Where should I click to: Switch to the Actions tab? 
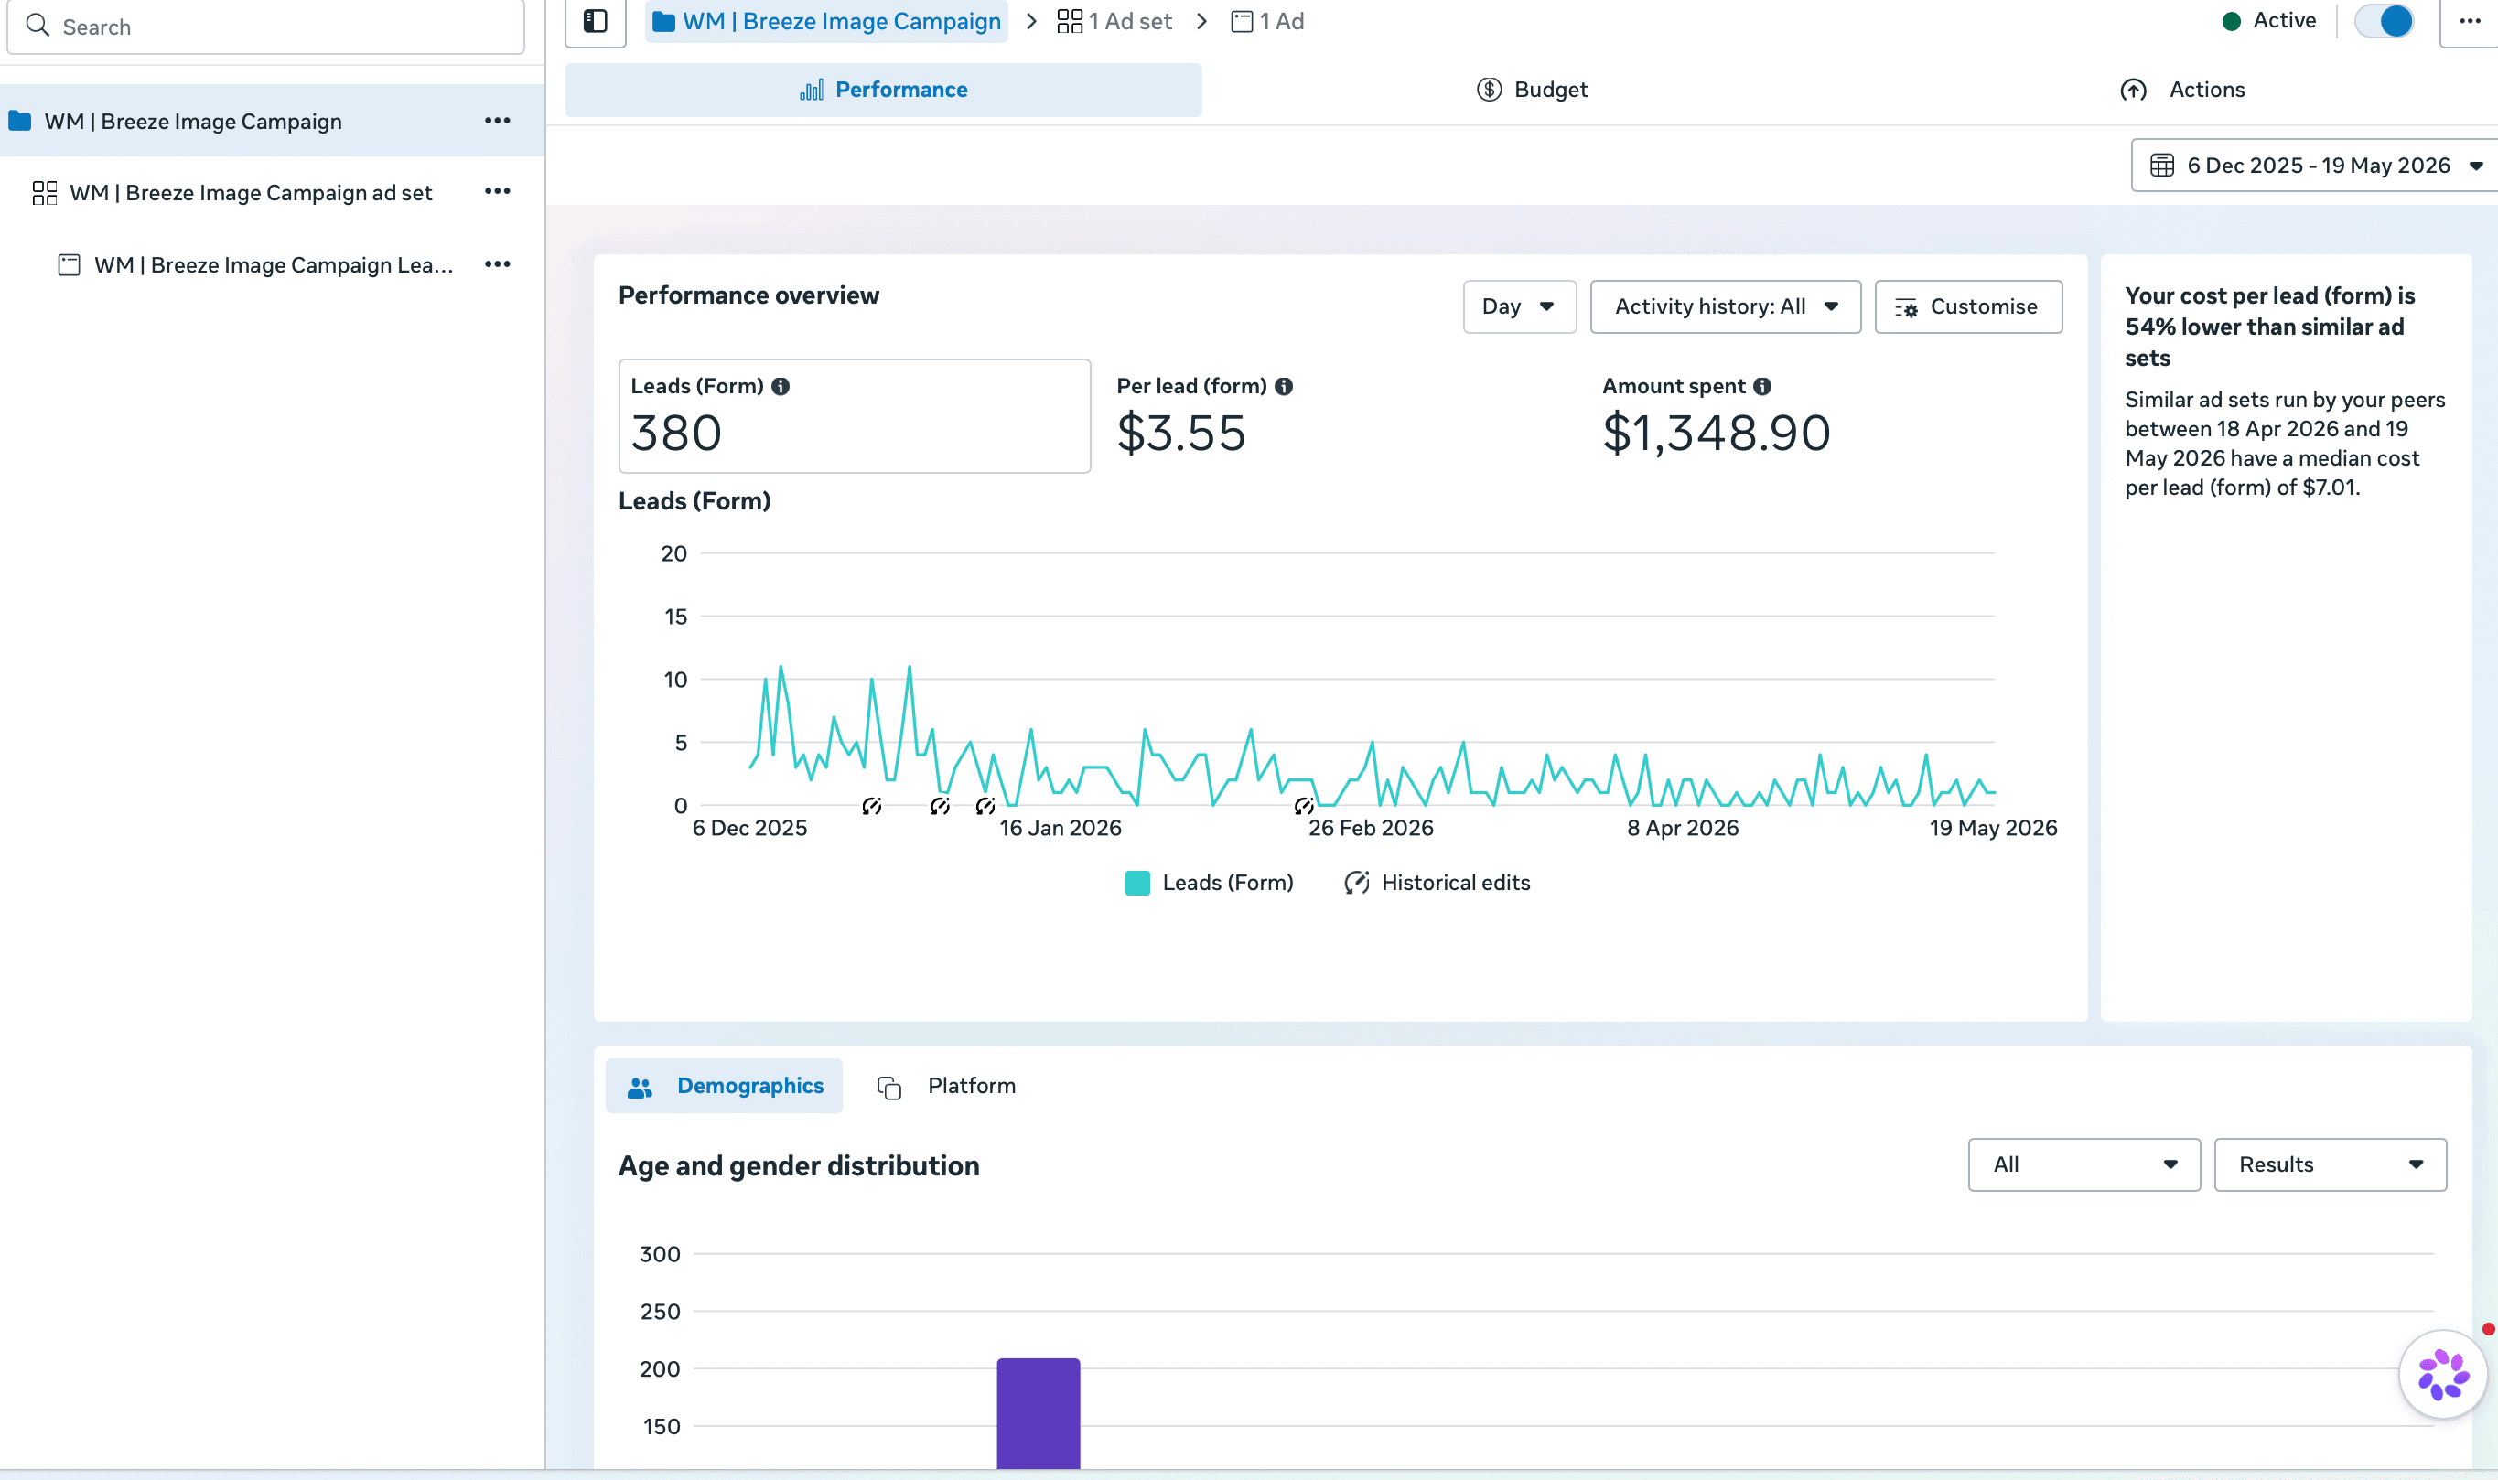(2181, 90)
